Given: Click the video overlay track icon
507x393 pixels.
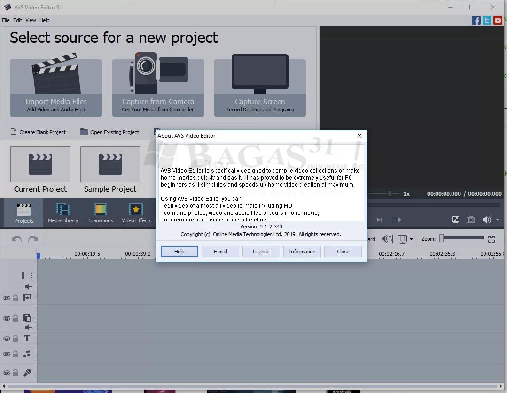Looking at the screenshot, I should click(x=27, y=318).
